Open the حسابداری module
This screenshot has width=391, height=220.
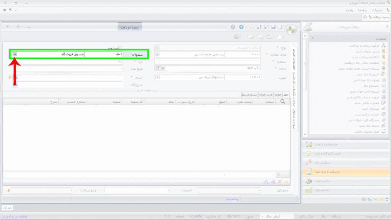(346, 190)
